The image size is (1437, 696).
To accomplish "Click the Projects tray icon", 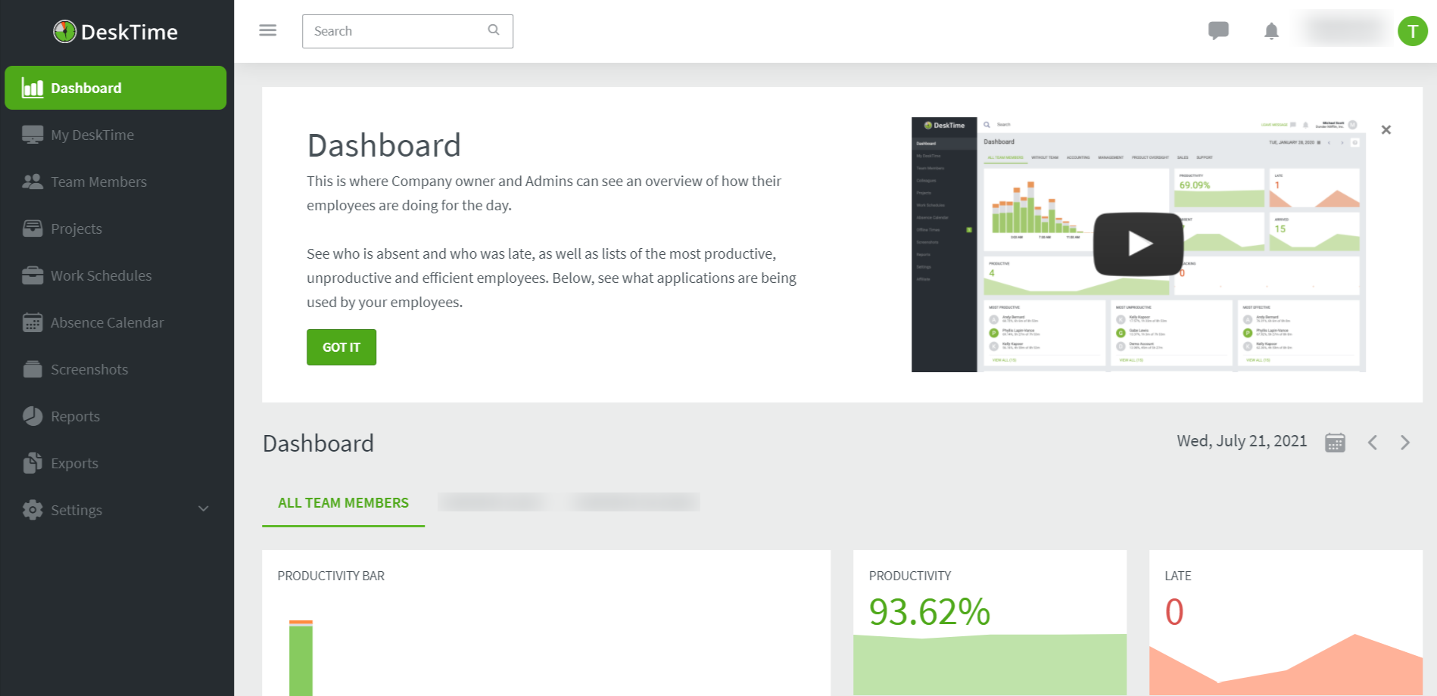I will 33,228.
